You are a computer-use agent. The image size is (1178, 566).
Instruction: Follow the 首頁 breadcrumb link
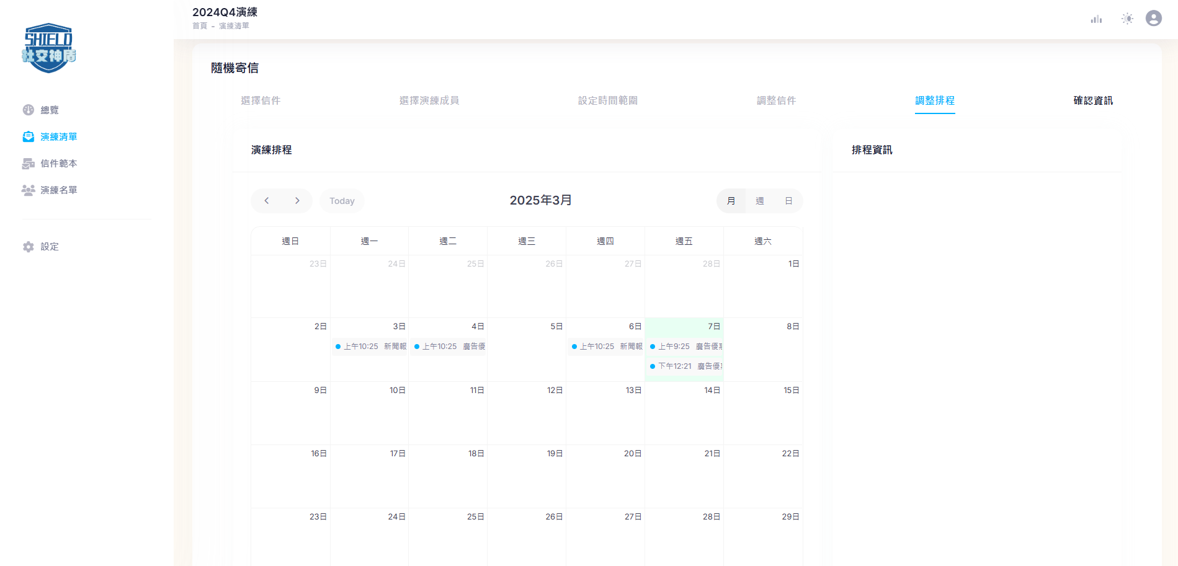pos(200,26)
